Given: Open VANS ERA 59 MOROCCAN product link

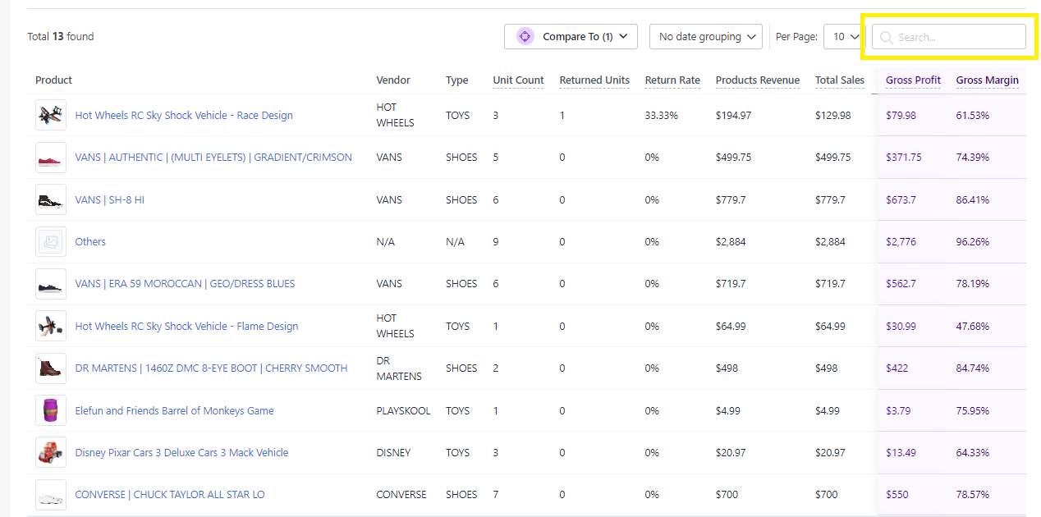Looking at the screenshot, I should click(185, 284).
